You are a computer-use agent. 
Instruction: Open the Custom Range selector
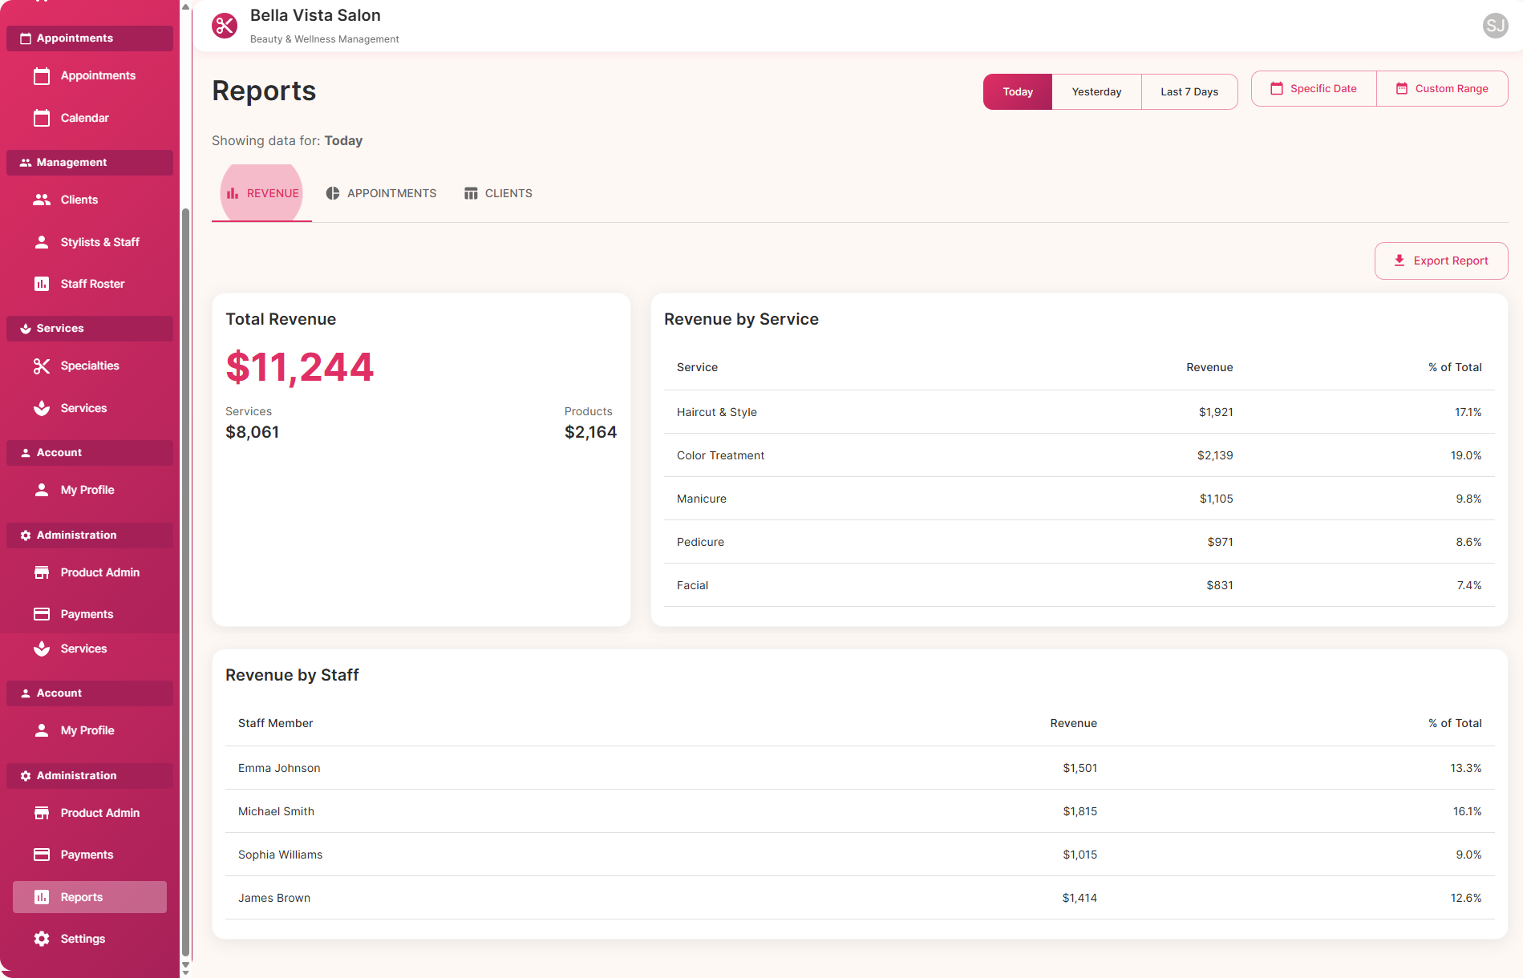(x=1441, y=88)
